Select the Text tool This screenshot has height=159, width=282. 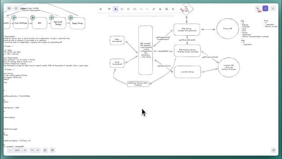click(160, 9)
